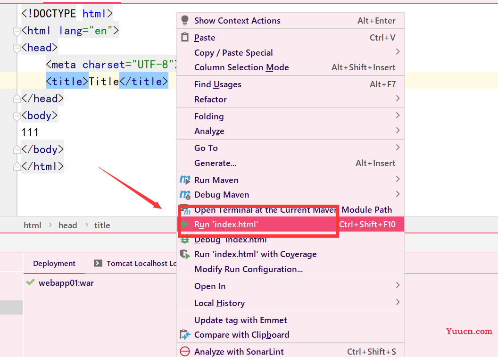498x357 pixels.
Task: Collapse the html tag fold marker
Action: pyautogui.click(x=17, y=31)
